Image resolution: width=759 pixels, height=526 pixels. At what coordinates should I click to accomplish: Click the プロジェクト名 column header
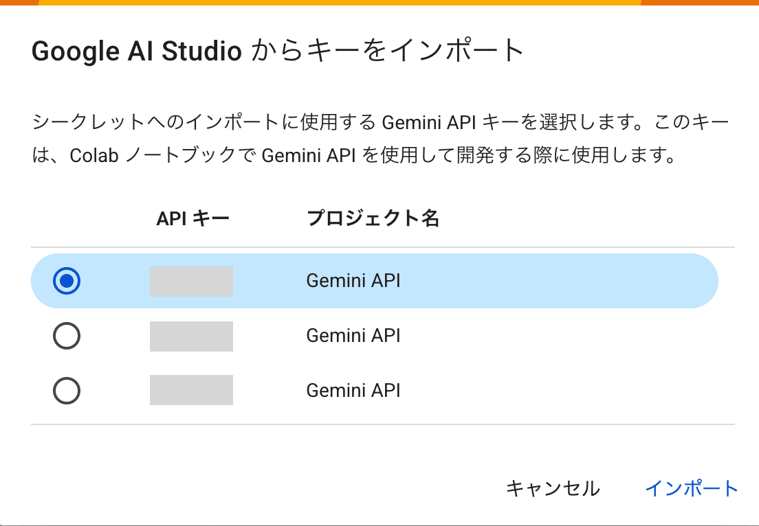(x=375, y=217)
